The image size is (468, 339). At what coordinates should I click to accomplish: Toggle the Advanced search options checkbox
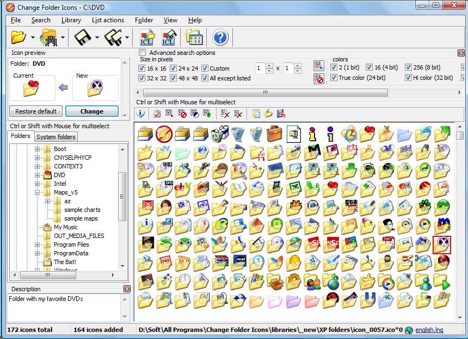click(x=142, y=53)
